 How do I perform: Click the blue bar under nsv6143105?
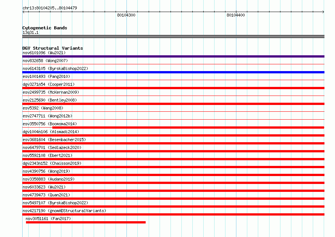pos(173,72)
